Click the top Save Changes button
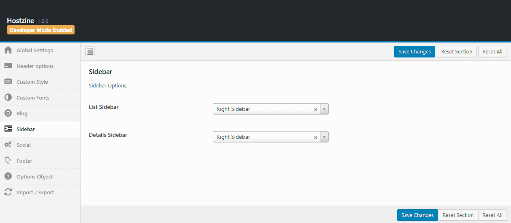Image resolution: width=511 pixels, height=223 pixels. point(414,51)
